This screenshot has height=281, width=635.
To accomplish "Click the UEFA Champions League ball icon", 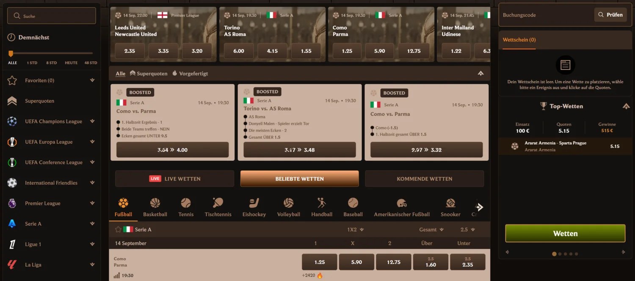I will 12,121.
